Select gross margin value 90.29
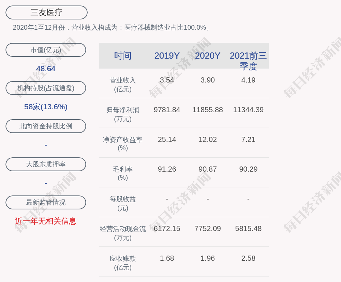 pos(248,169)
